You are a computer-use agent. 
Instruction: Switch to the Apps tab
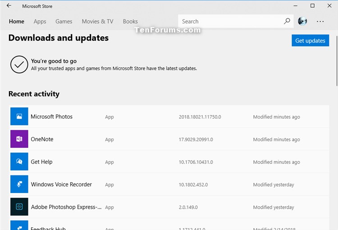click(x=40, y=21)
